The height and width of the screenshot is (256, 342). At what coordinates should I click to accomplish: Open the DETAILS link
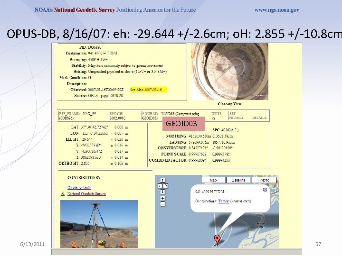pos(259,118)
